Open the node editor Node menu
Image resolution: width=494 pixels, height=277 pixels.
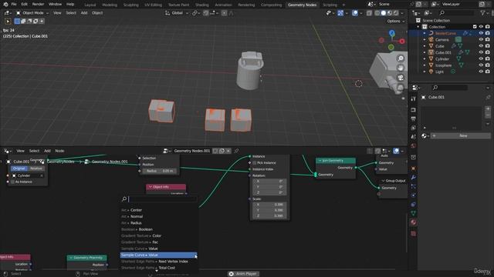pos(59,151)
